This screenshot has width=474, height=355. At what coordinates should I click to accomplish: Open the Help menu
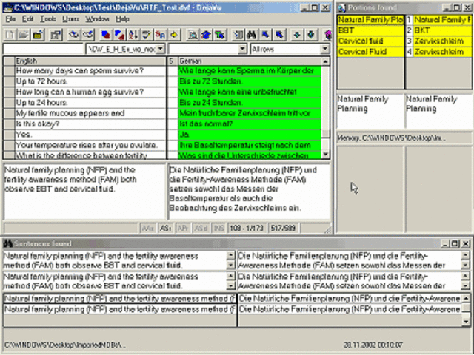[x=122, y=19]
